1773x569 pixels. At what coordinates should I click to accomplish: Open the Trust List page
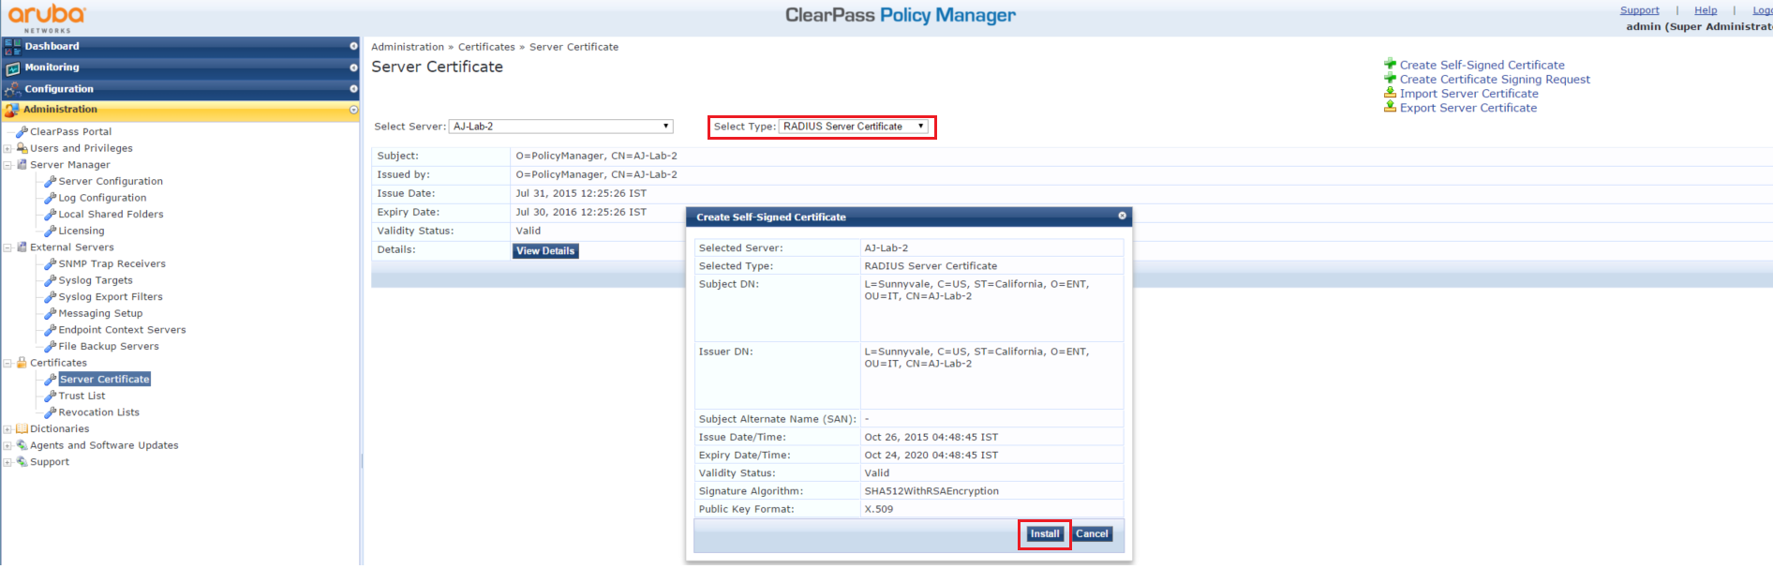pos(82,397)
